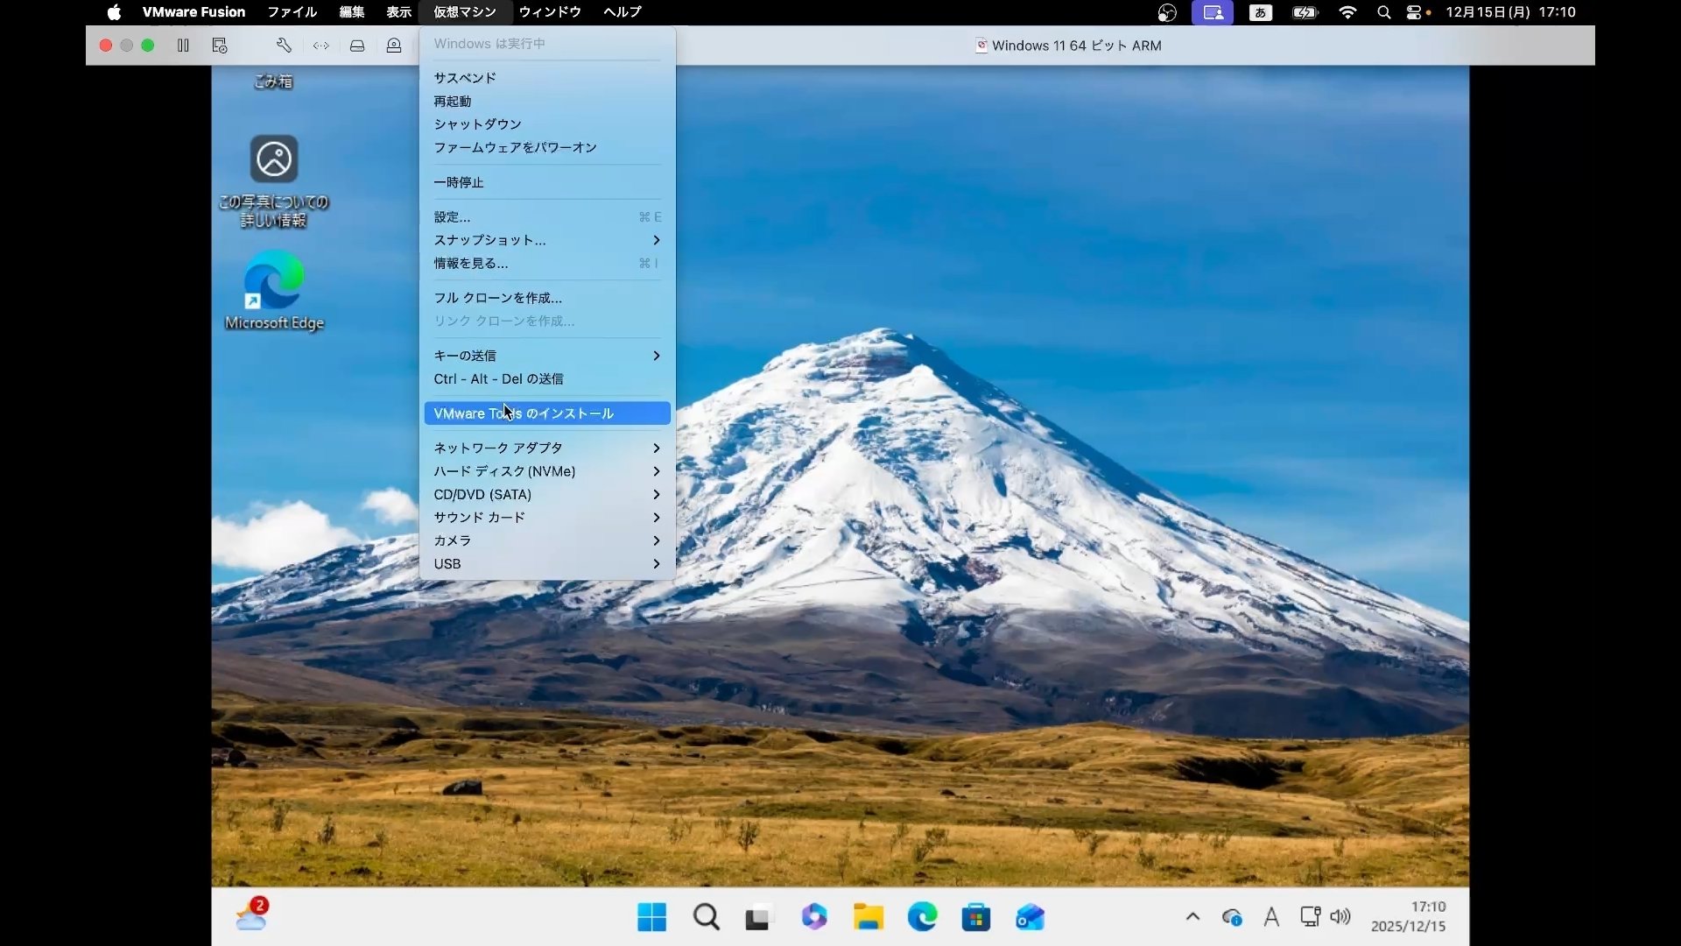
Task: Expand the USB submenu
Action: point(447,563)
